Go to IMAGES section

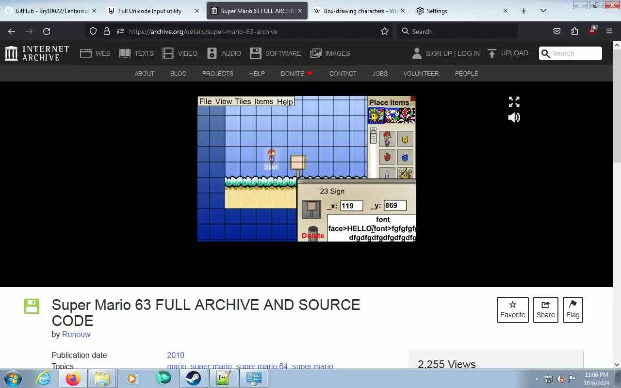tap(330, 53)
